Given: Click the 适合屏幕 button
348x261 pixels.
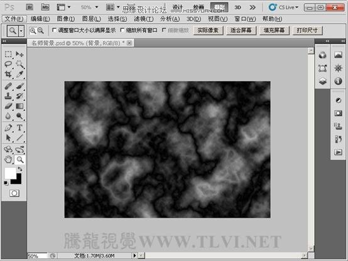Looking at the screenshot, I should [x=241, y=30].
